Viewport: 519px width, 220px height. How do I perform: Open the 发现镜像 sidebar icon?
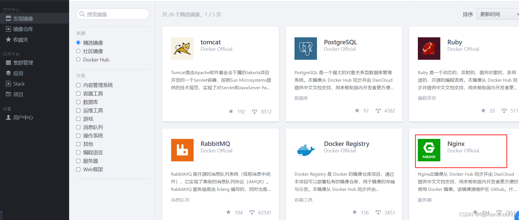8,19
